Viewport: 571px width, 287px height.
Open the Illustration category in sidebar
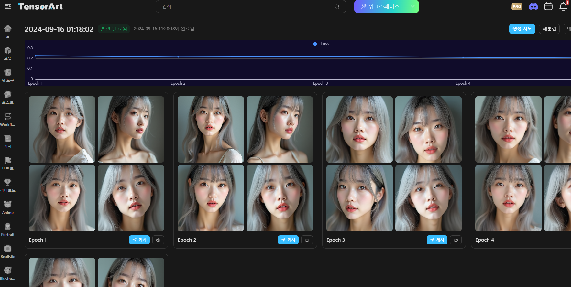(8, 273)
